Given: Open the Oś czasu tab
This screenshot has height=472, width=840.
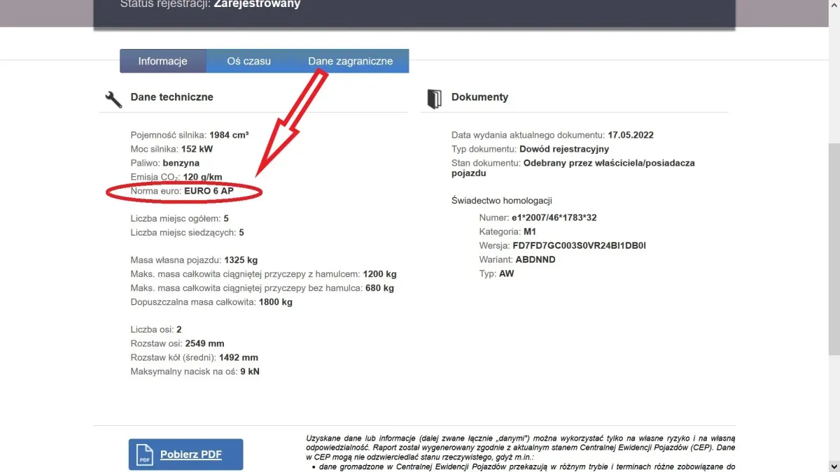Looking at the screenshot, I should 248,61.
